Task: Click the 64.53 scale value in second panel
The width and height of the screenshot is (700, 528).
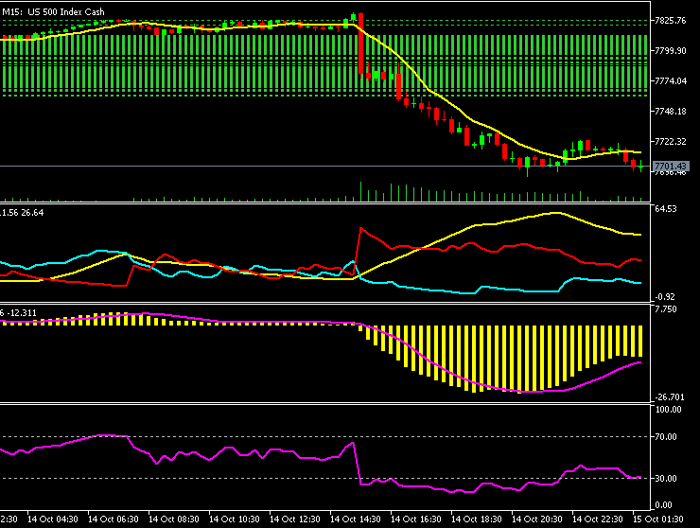Action: 666,208
